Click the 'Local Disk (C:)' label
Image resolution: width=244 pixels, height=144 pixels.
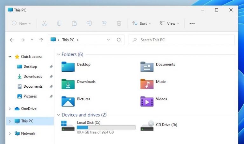(x=89, y=122)
